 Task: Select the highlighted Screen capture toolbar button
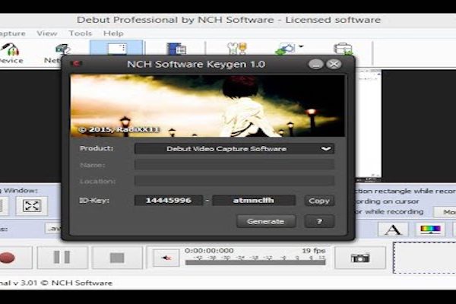point(116,48)
